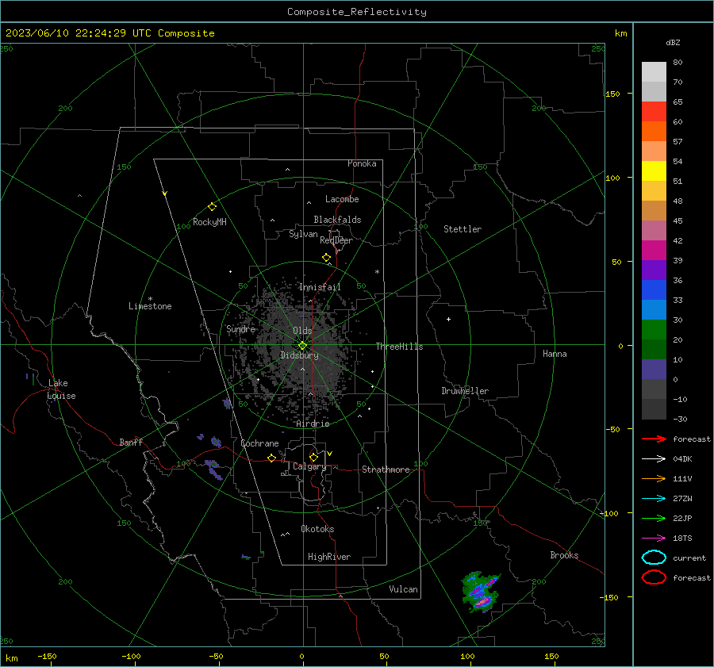Click the RockyMH label

pos(209,222)
